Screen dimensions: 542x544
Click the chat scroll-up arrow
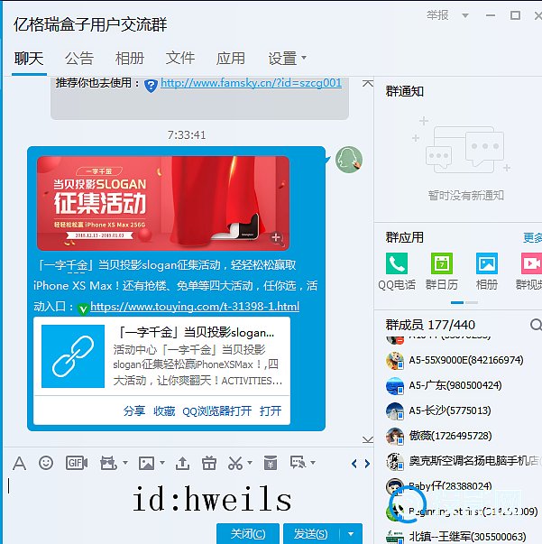coord(368,83)
